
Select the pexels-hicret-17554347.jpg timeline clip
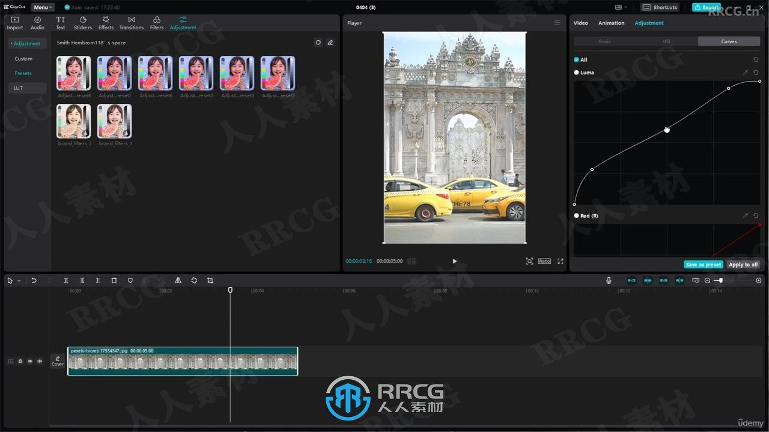pos(183,361)
